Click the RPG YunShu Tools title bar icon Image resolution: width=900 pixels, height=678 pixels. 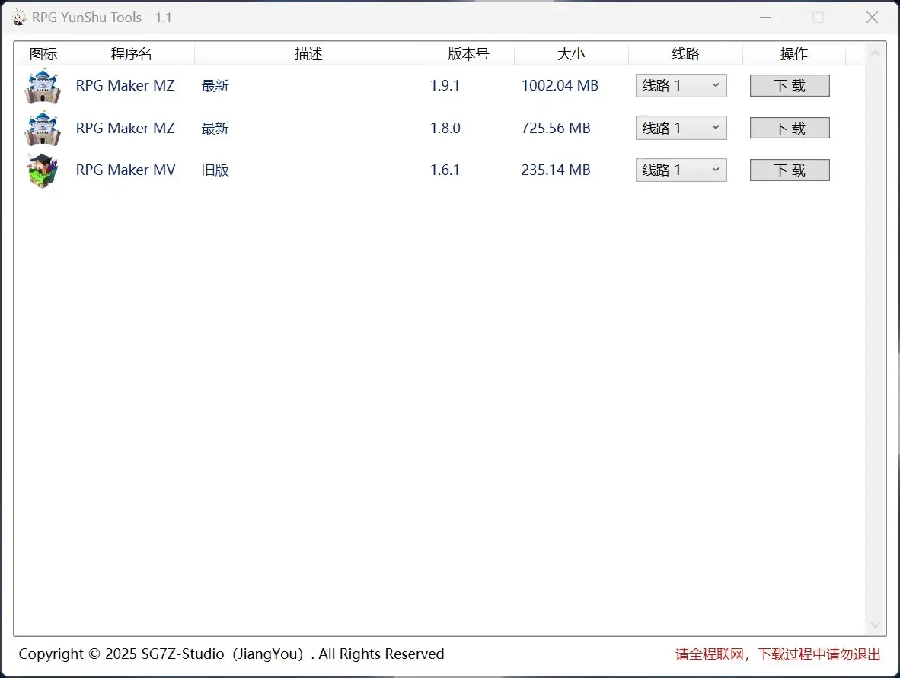(x=18, y=18)
